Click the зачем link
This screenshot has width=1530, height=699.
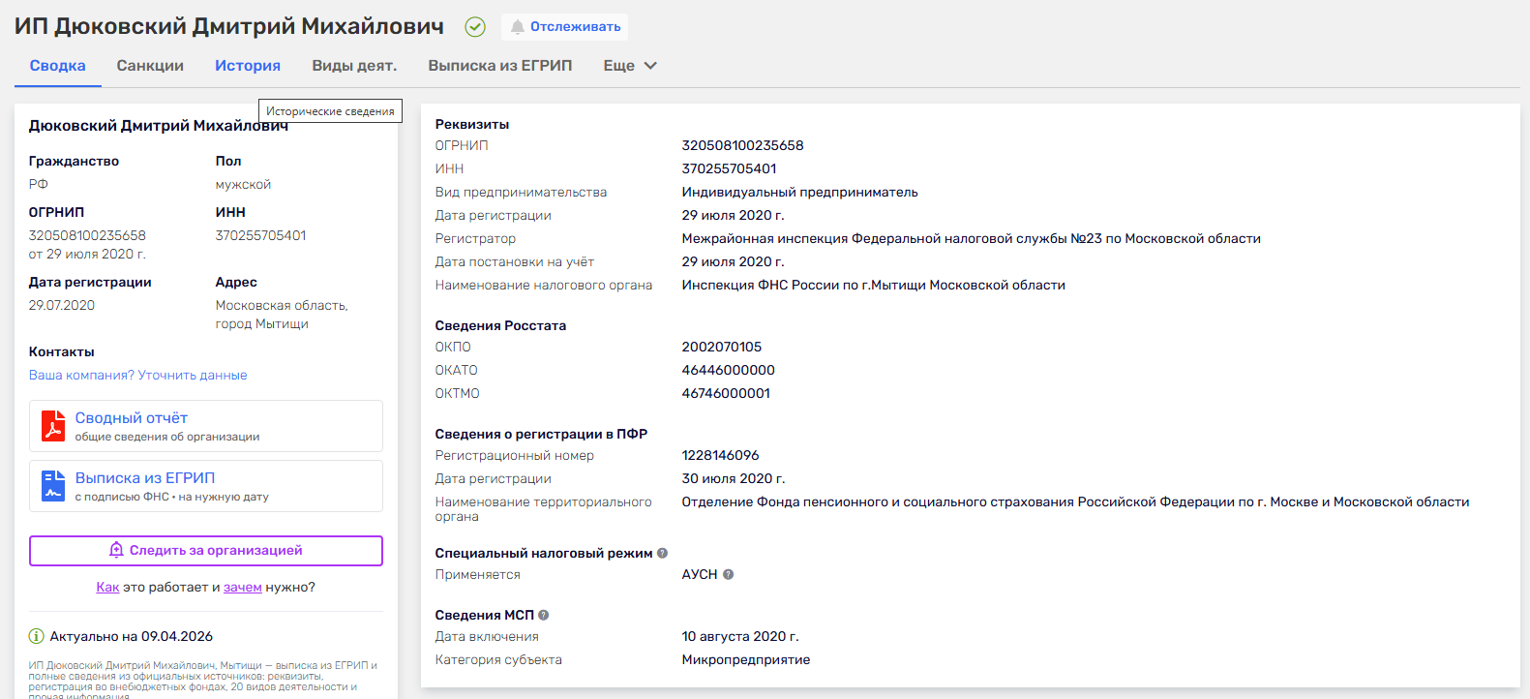point(243,588)
